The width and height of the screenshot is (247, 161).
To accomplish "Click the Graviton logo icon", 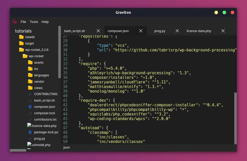I will pos(15,22).
